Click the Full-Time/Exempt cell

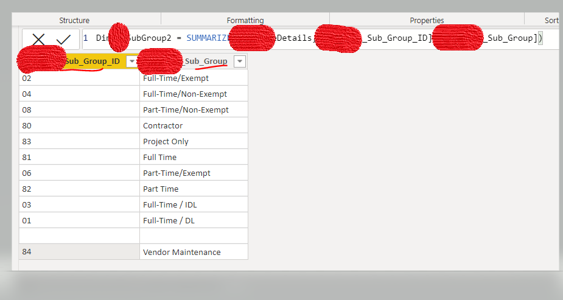tap(194, 78)
